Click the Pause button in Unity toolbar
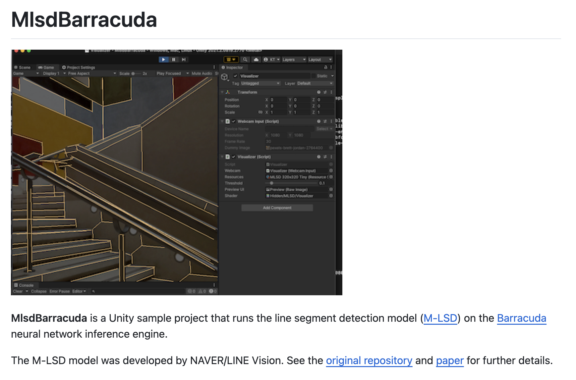This screenshot has width=576, height=380. pyautogui.click(x=173, y=60)
